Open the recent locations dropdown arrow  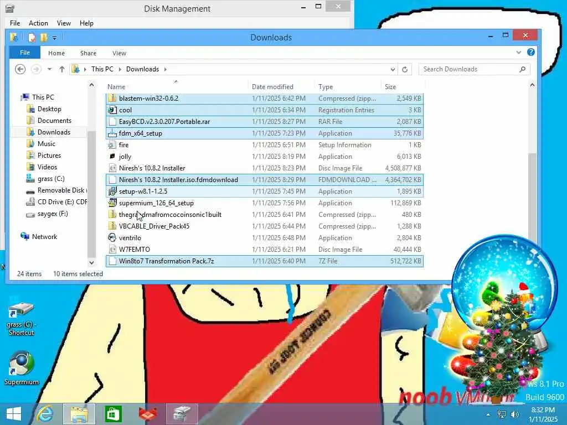pyautogui.click(x=49, y=69)
